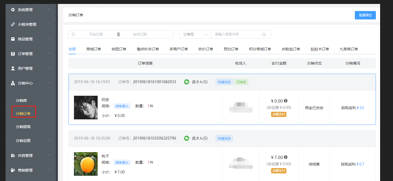Switch to the 多商户订单 tab
Screen dimensions: 393x181
[179, 49]
